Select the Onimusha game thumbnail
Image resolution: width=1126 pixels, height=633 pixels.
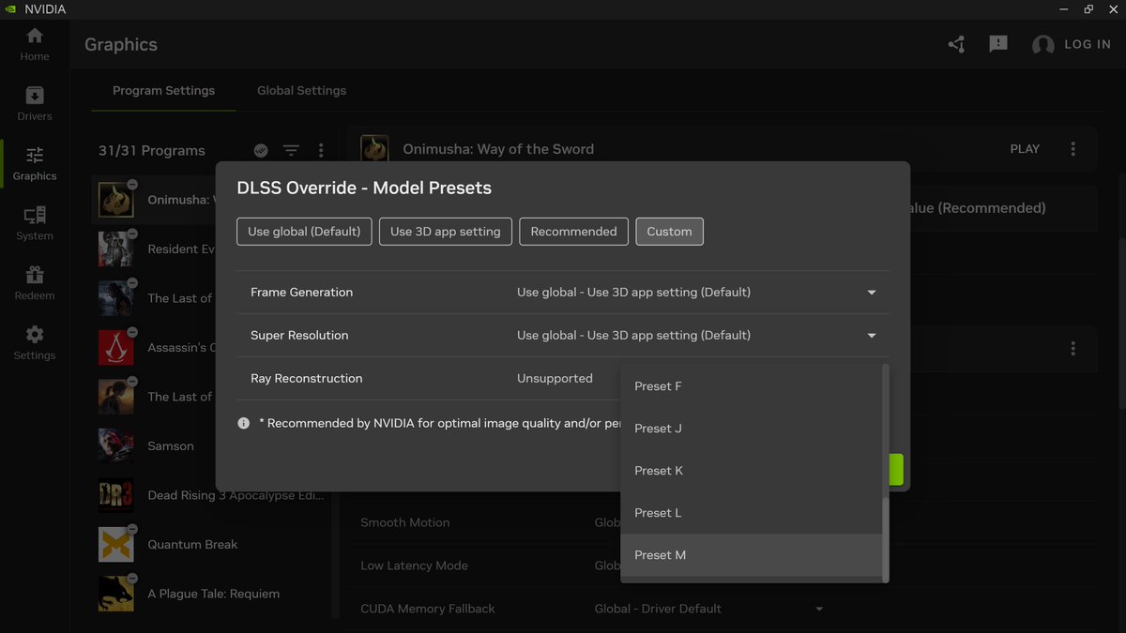click(x=116, y=199)
